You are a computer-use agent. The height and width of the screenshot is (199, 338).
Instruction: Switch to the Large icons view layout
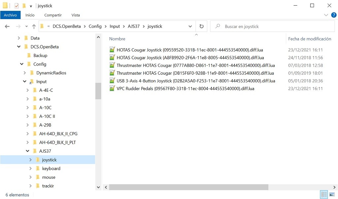click(x=332, y=194)
